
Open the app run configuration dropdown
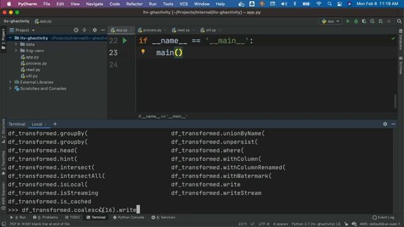click(x=331, y=21)
